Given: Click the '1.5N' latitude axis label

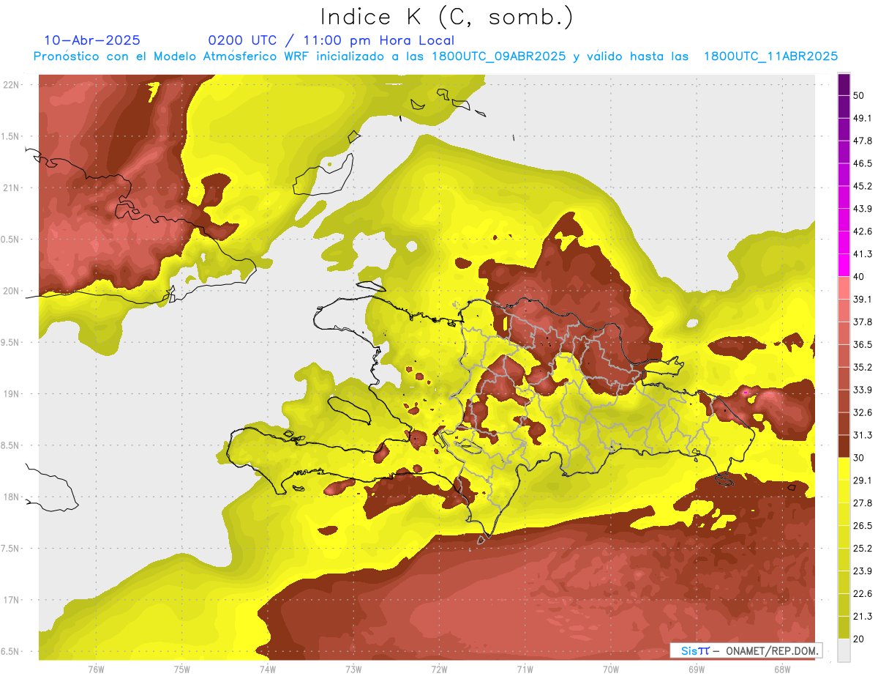Looking at the screenshot, I should 10,136.
